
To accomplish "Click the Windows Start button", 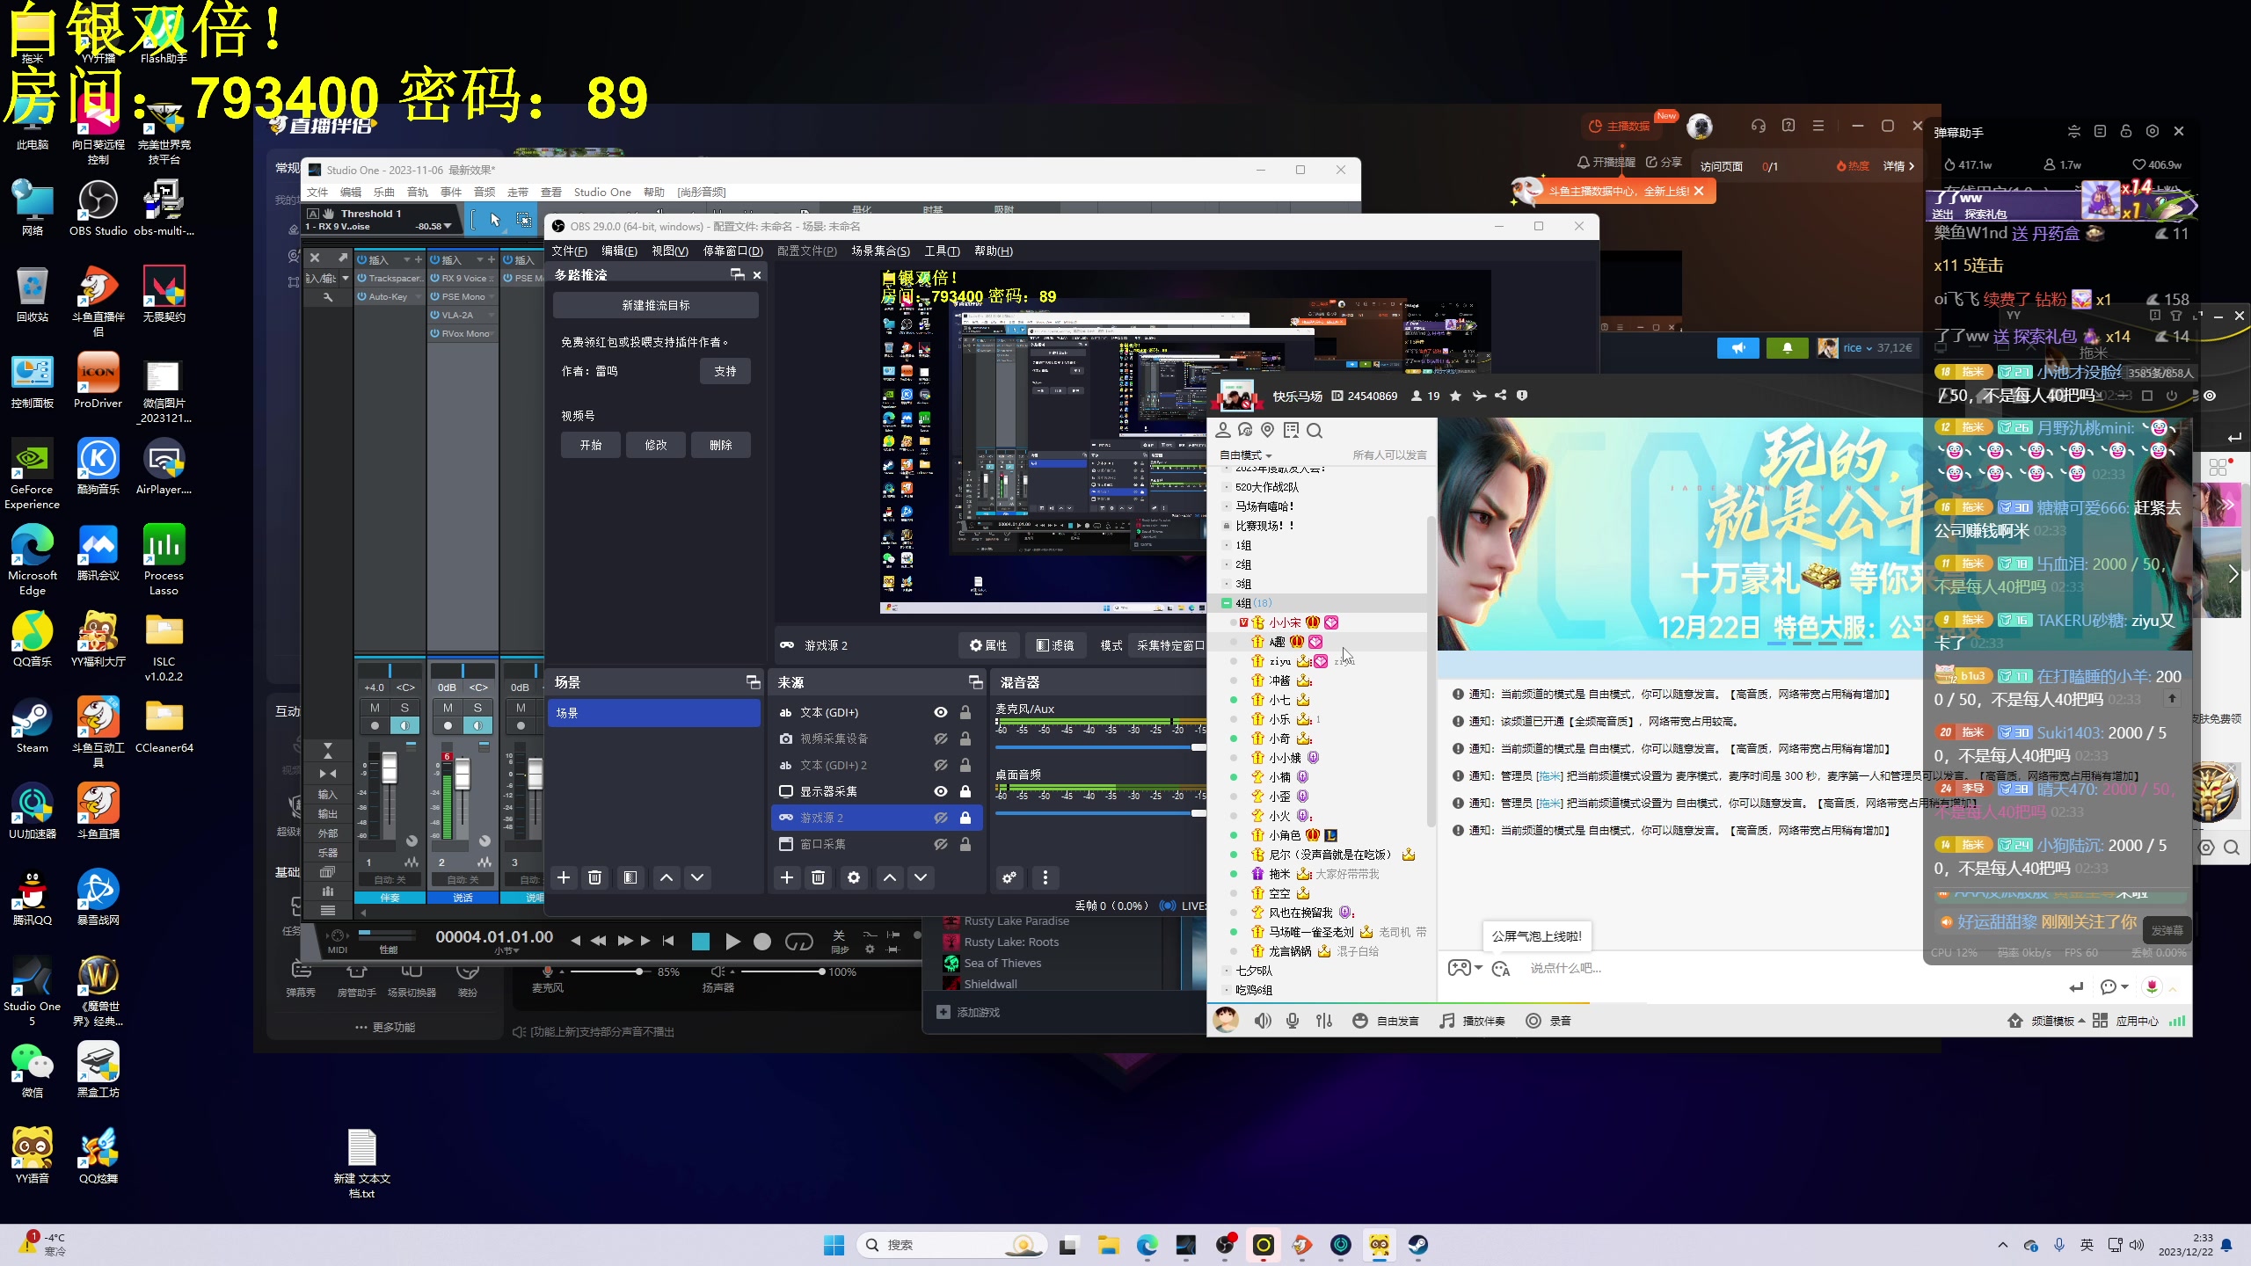I will 834,1245.
